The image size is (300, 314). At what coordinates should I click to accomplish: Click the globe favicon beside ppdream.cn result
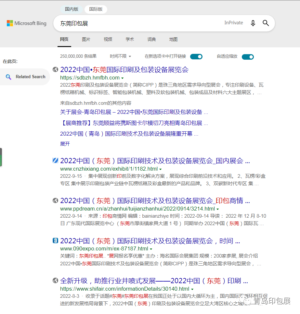[55, 200]
